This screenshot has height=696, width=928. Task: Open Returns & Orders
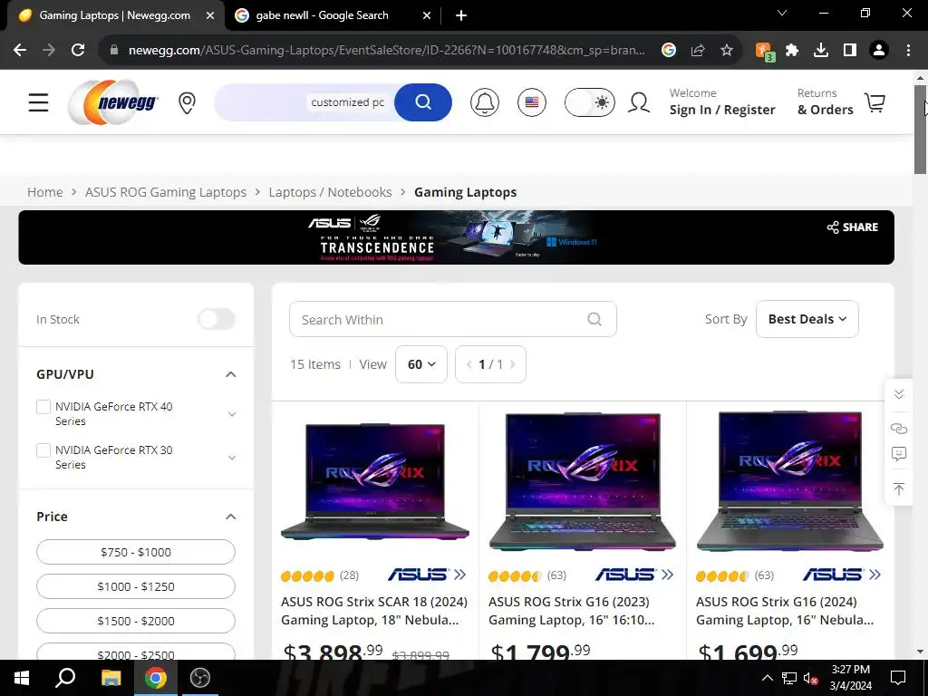pyautogui.click(x=825, y=101)
